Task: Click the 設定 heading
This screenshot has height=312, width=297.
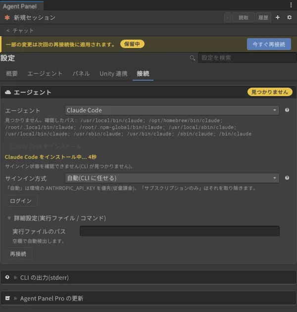Action: tap(7, 58)
